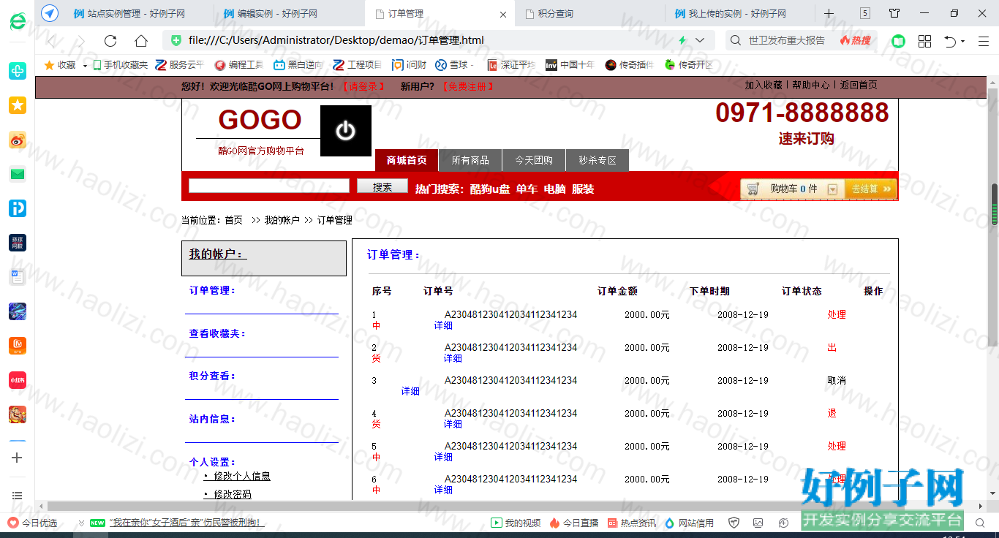Click 详细 link for order 1
Viewport: 999px width, 538px height.
443,325
